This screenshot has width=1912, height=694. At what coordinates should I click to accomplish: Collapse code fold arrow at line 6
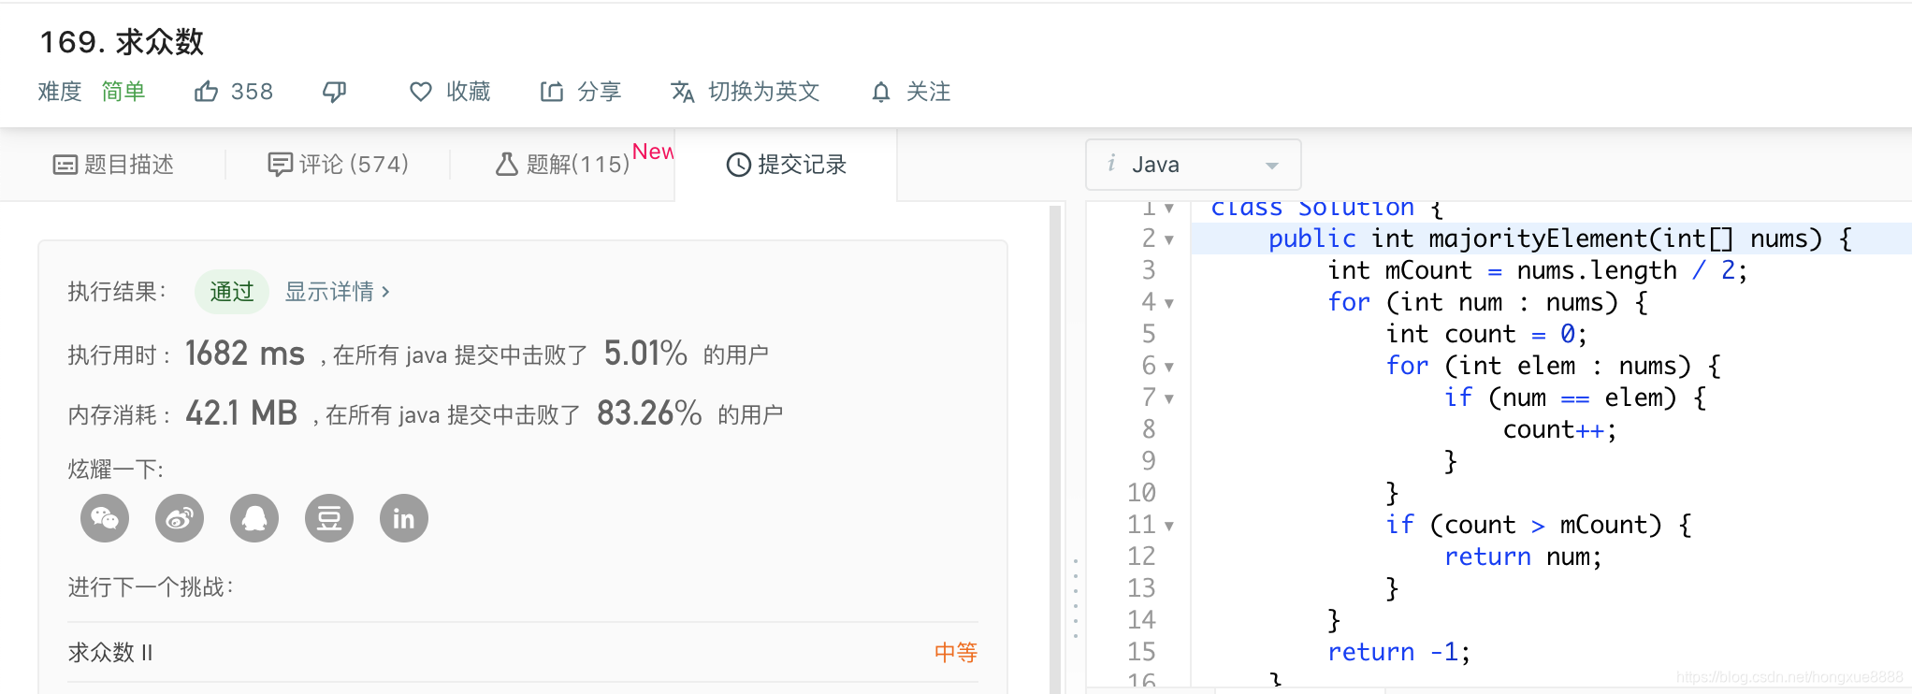pyautogui.click(x=1169, y=368)
